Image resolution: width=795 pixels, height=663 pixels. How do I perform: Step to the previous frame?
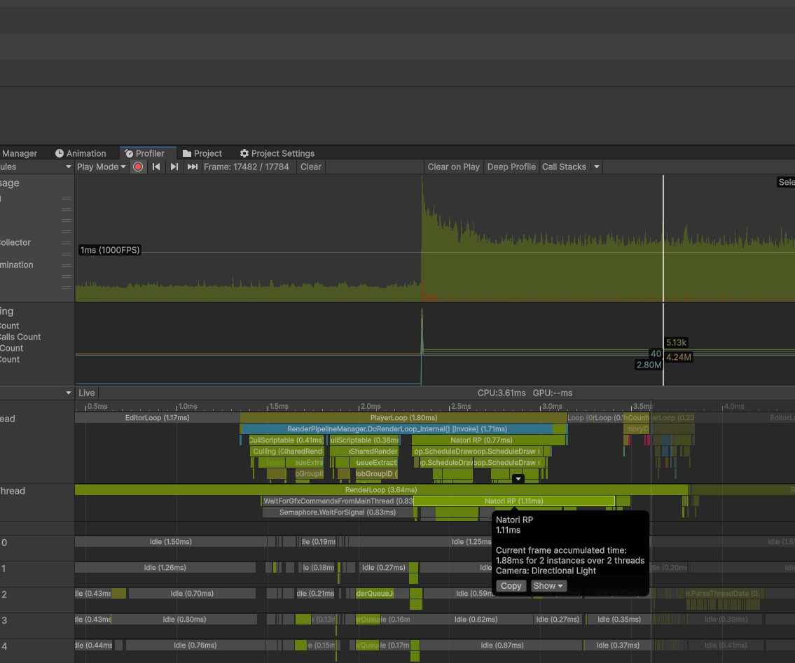(156, 167)
